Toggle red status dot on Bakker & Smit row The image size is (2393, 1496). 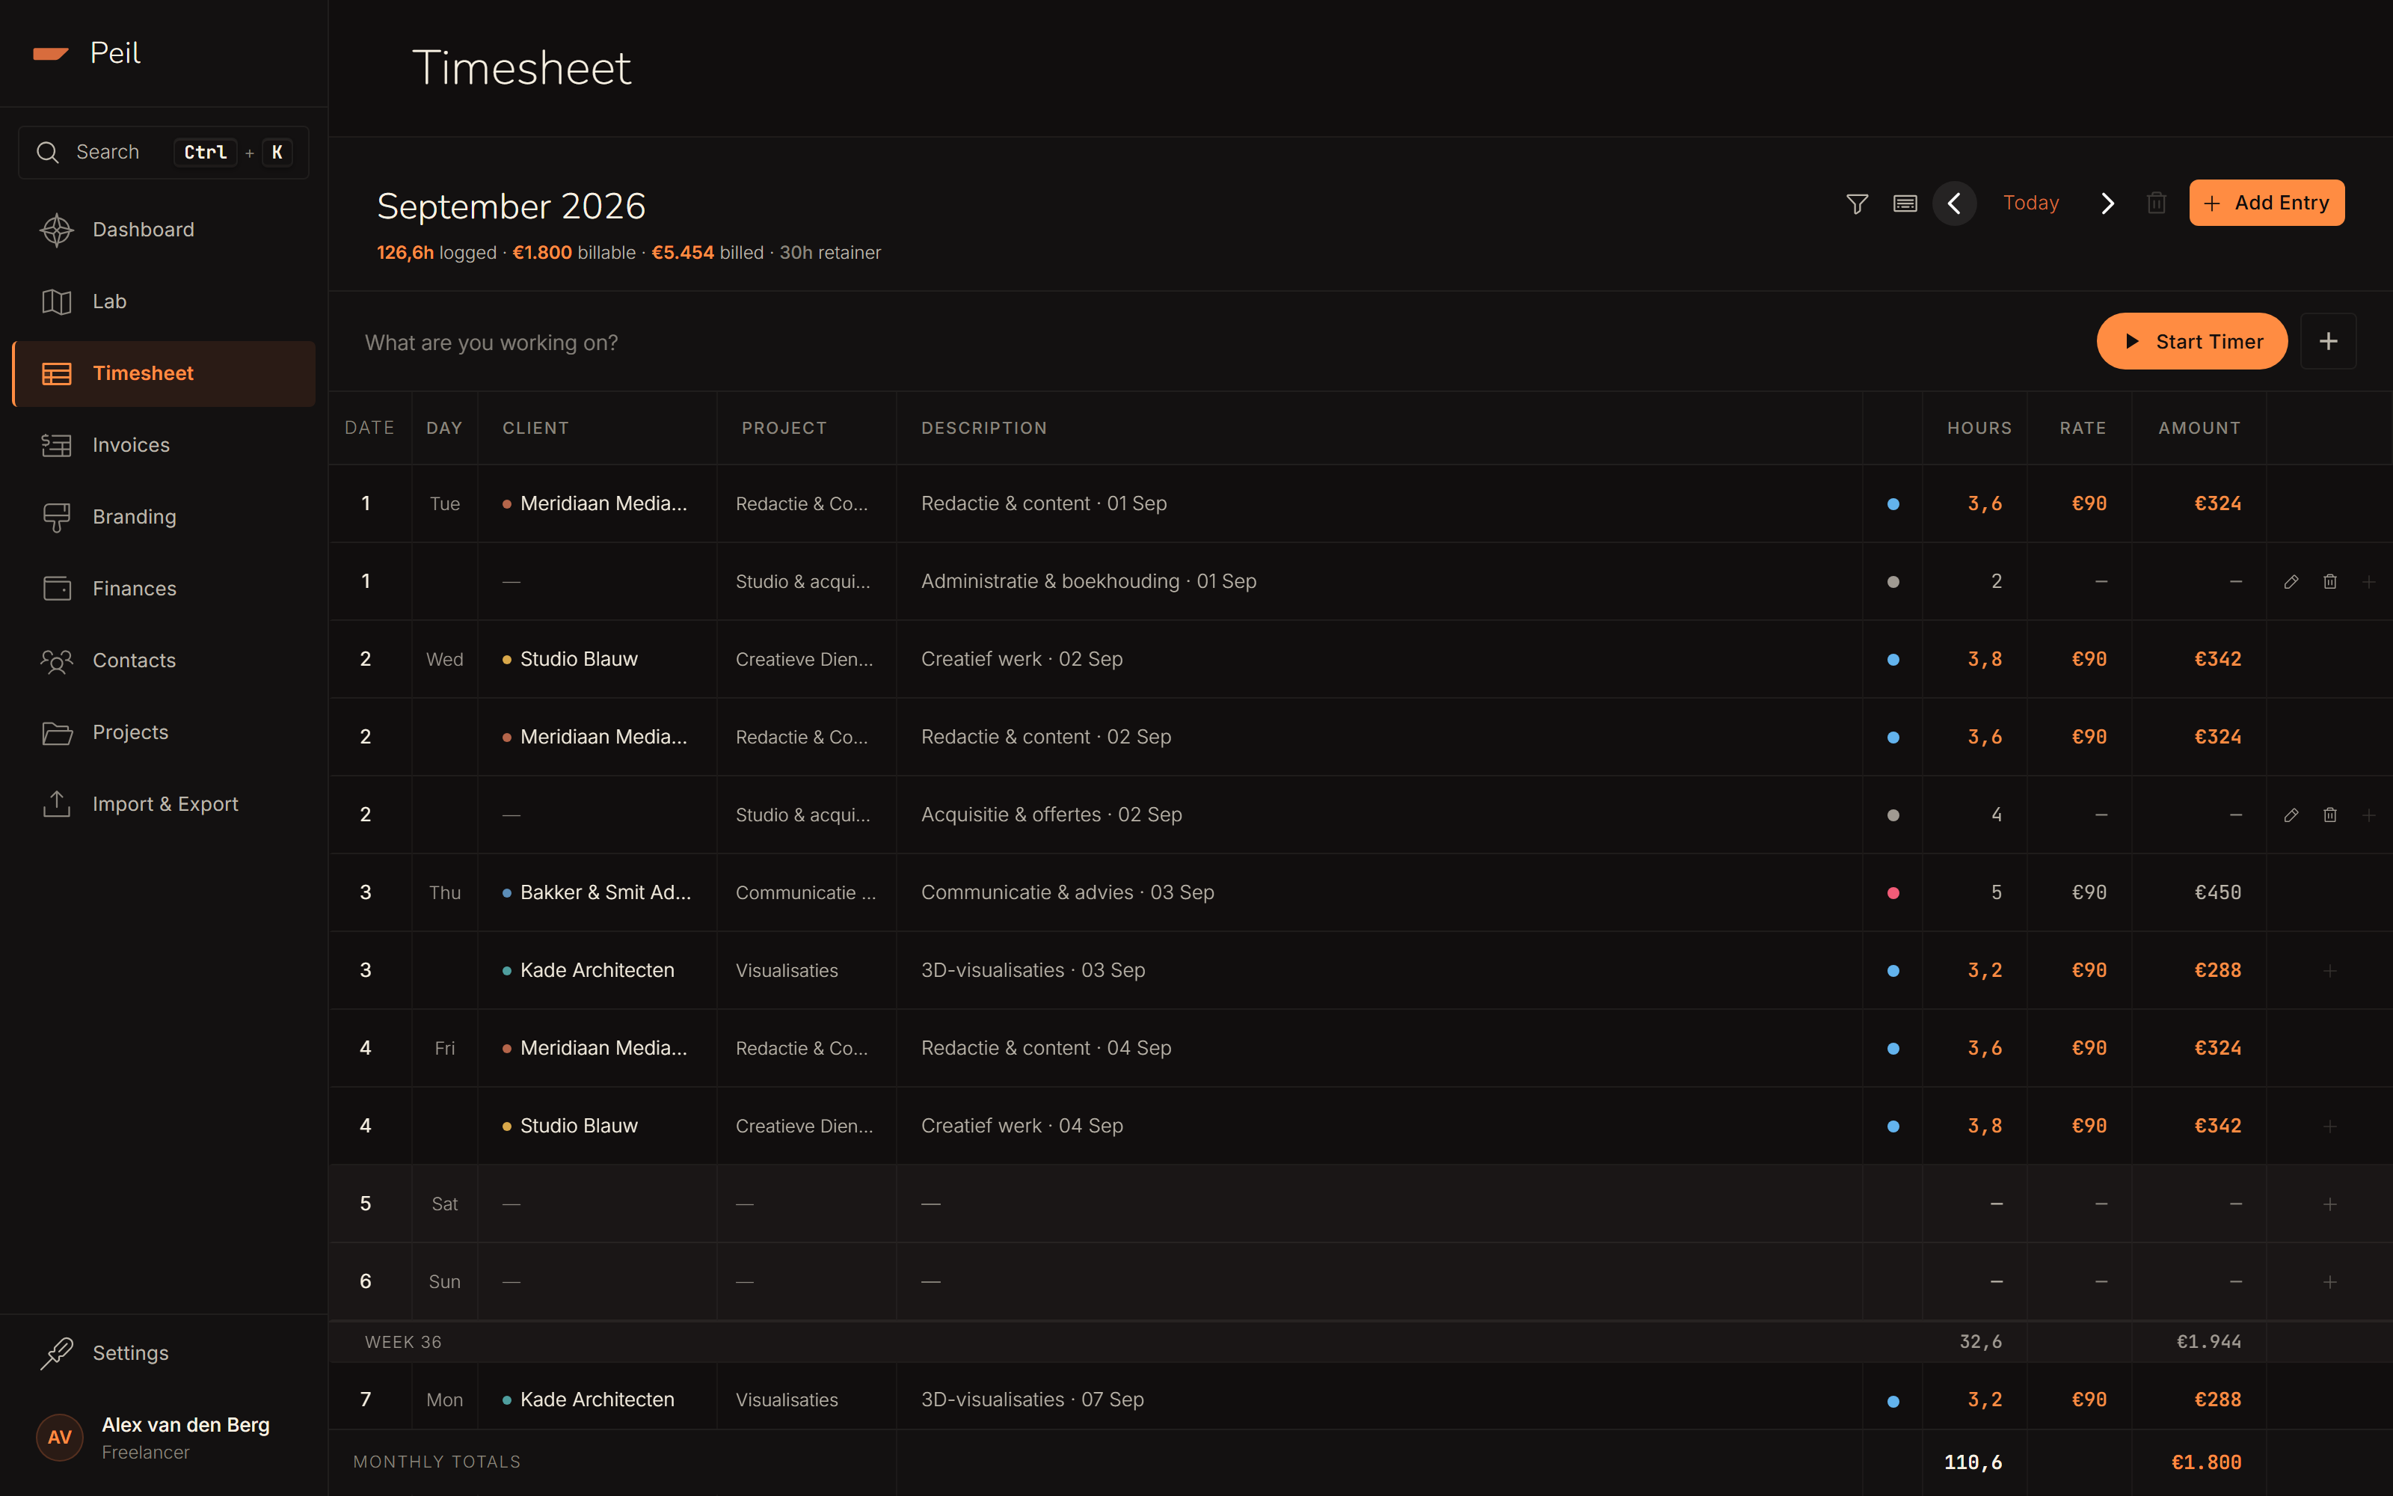(x=1893, y=892)
